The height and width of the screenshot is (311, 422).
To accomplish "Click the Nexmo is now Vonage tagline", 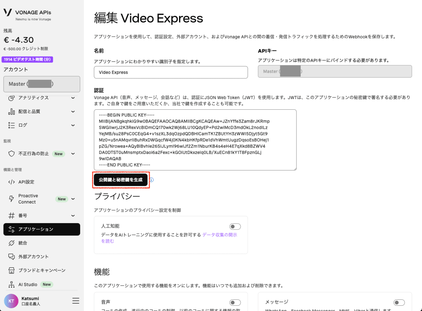I will (33, 19).
